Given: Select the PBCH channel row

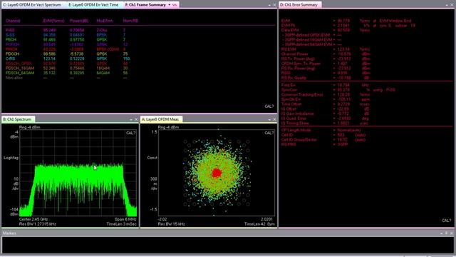Looking at the screenshot, I should click(66, 39).
